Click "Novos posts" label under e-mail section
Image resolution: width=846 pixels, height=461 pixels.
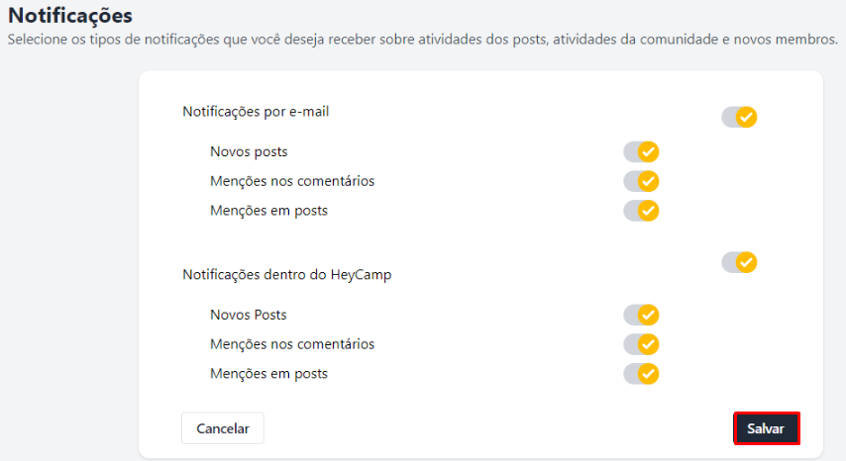pyautogui.click(x=249, y=152)
